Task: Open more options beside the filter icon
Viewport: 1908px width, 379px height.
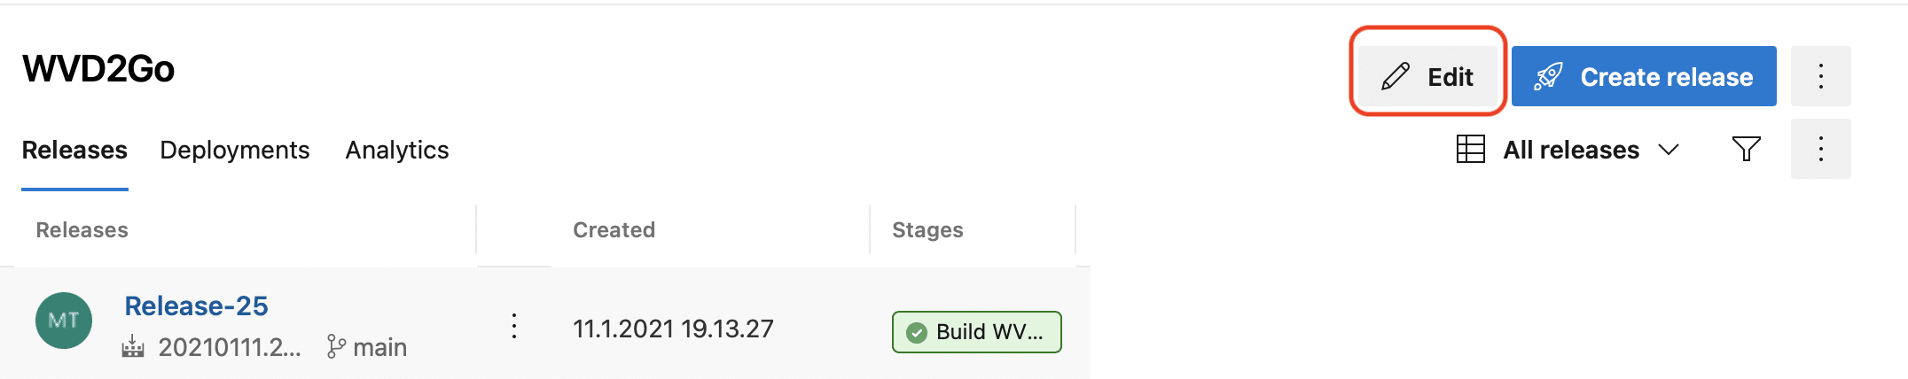Action: [1821, 149]
